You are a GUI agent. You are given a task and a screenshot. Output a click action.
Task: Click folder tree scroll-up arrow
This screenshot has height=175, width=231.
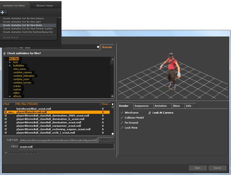click(x=112, y=59)
